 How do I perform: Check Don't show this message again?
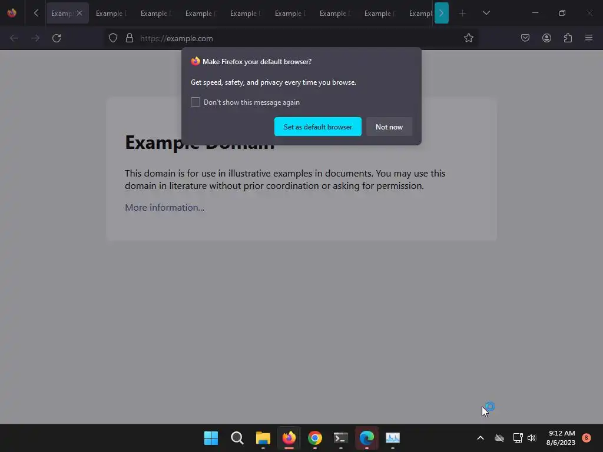[196, 102]
